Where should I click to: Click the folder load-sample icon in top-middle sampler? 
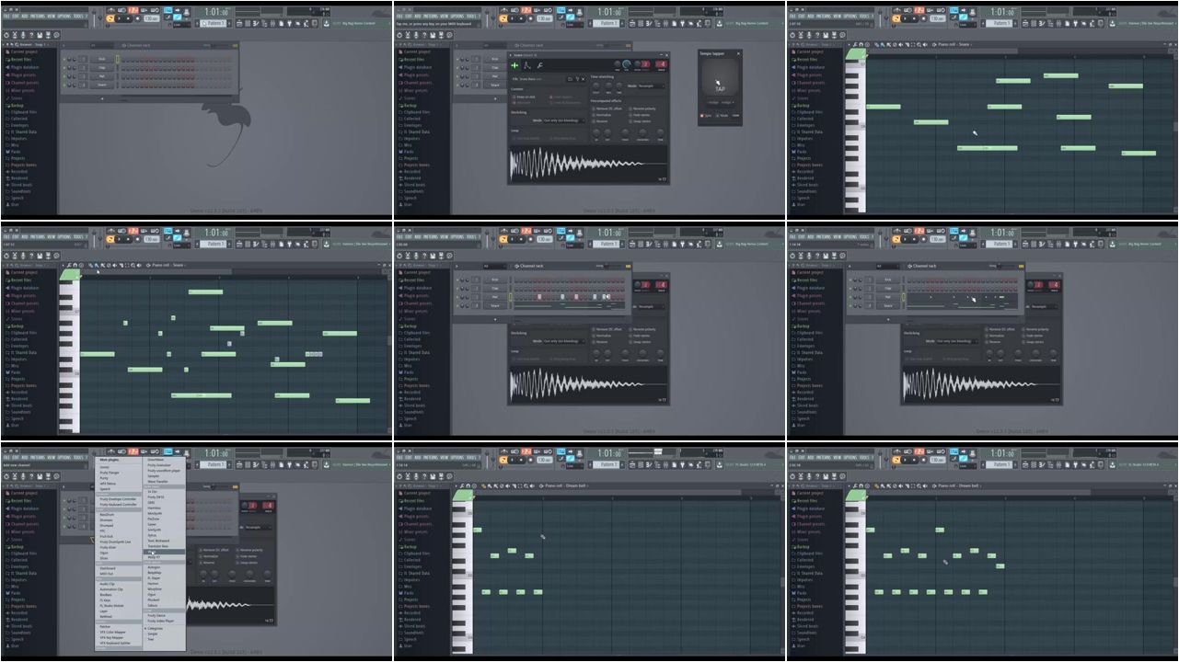pyautogui.click(x=570, y=79)
